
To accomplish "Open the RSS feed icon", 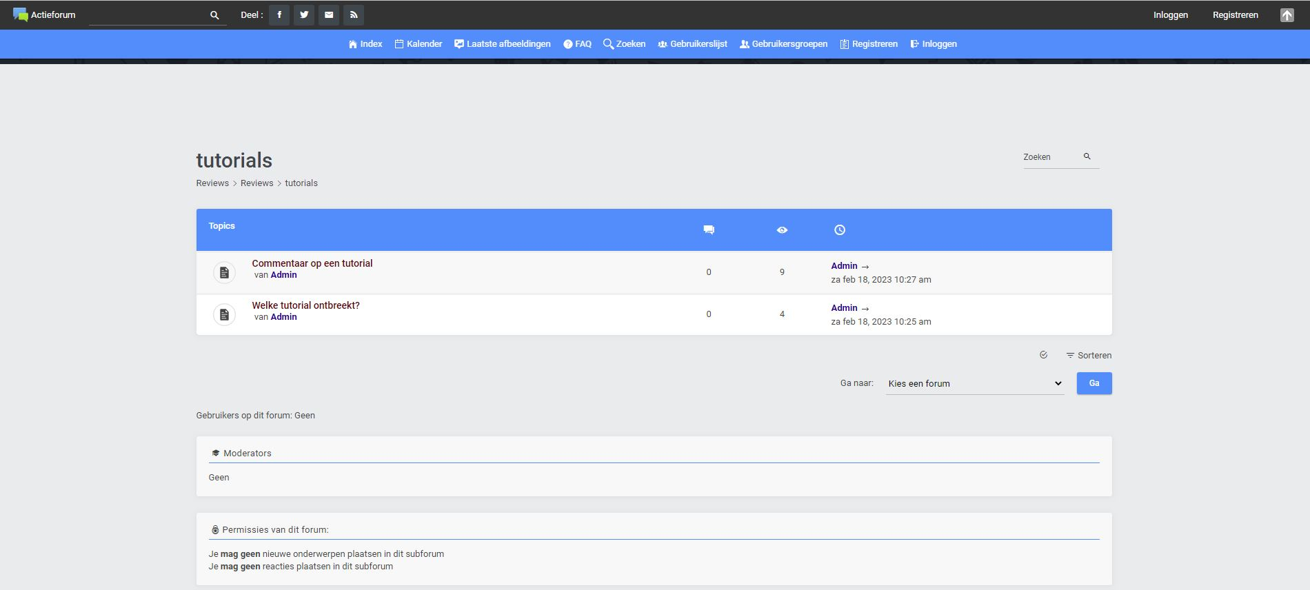I will [354, 14].
